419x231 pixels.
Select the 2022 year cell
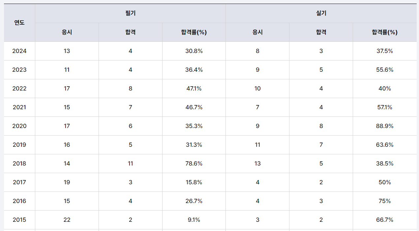19,89
